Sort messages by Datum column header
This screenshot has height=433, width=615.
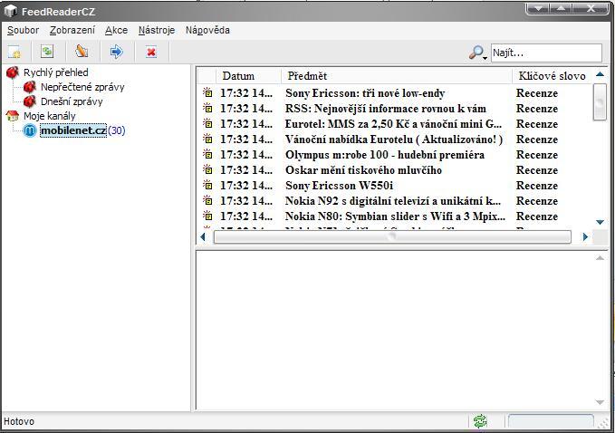click(238, 76)
